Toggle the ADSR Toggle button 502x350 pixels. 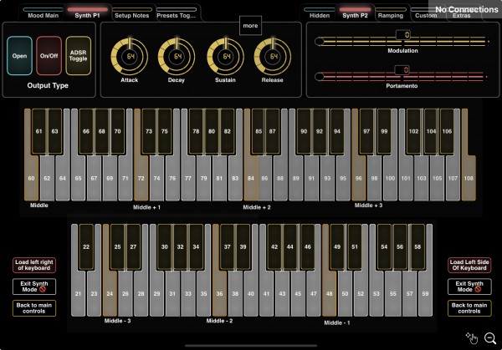click(x=78, y=56)
